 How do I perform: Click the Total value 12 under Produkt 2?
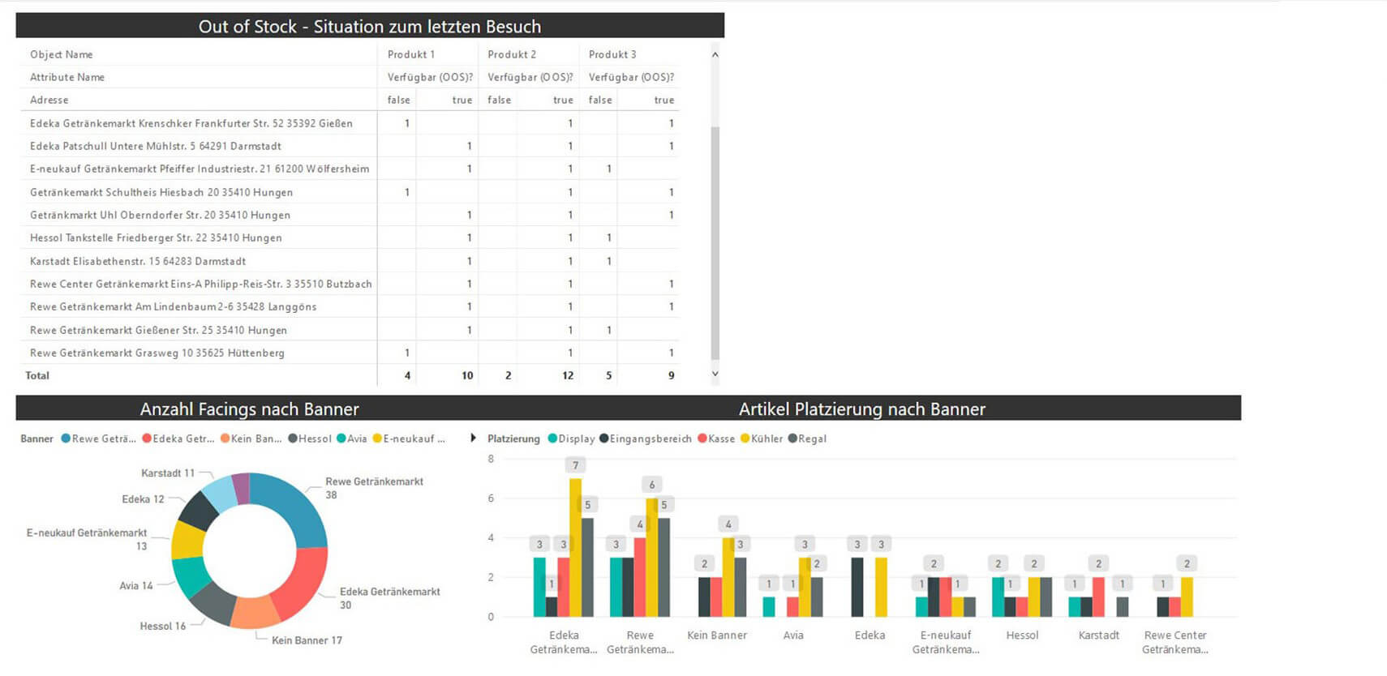click(568, 375)
